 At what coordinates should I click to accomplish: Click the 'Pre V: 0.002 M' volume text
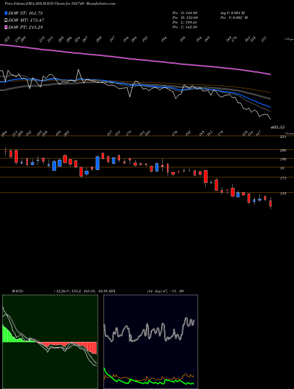point(234,18)
